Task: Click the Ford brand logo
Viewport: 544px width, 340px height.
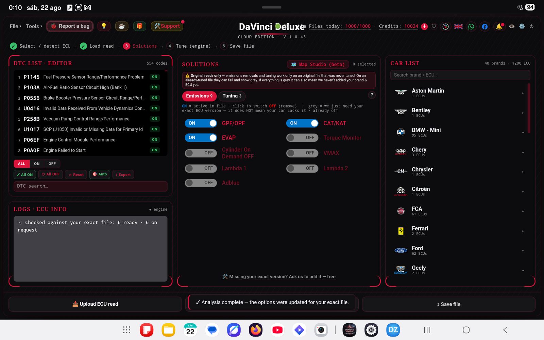Action: coord(401,250)
